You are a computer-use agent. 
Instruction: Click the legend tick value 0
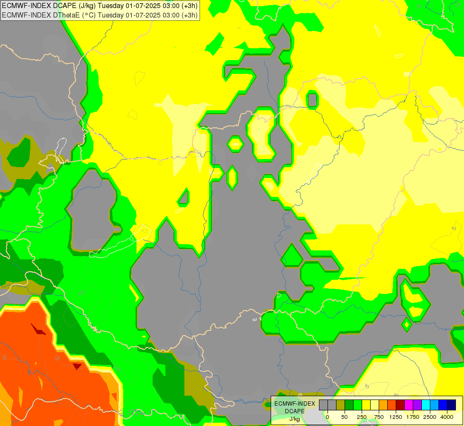click(x=328, y=417)
